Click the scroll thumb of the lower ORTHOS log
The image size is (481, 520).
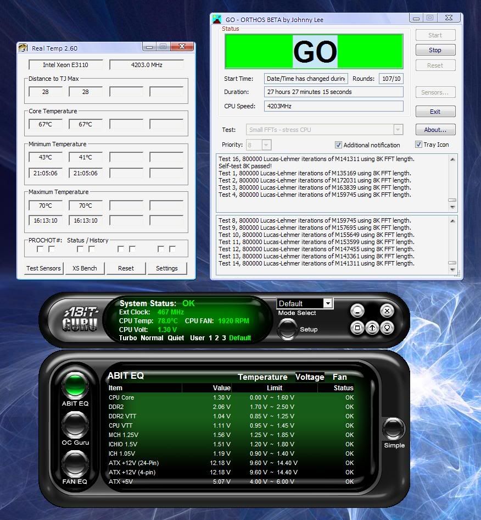click(x=452, y=263)
